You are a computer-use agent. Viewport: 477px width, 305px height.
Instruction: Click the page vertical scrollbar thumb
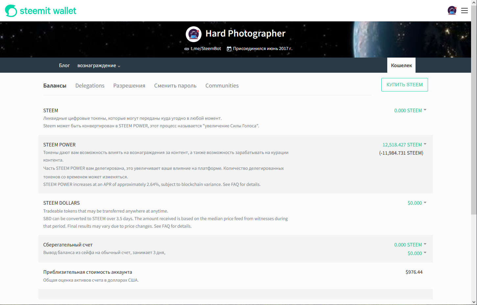pyautogui.click(x=474, y=110)
